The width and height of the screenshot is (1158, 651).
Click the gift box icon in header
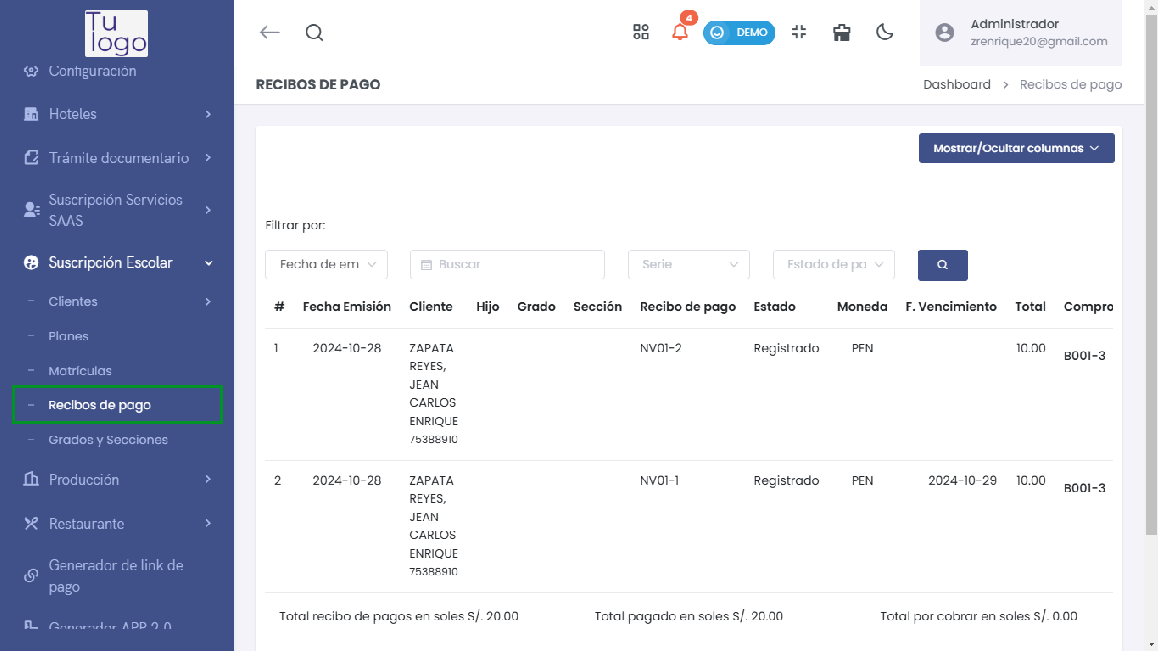[841, 32]
